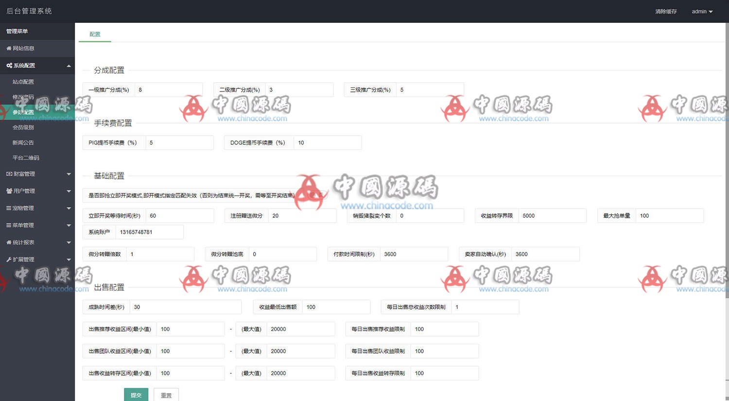Select 新闻公告 from the sidebar
The image size is (729, 401).
[23, 142]
